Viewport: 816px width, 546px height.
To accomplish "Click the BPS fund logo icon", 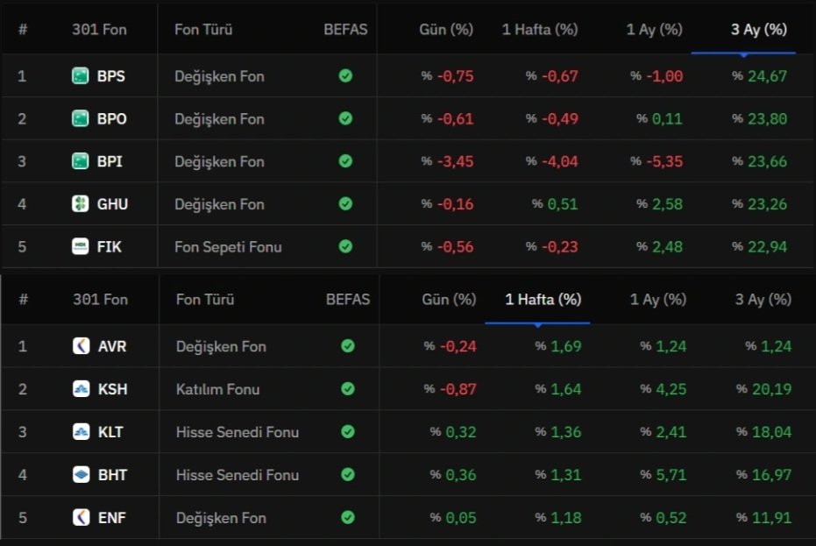I will 80,76.
